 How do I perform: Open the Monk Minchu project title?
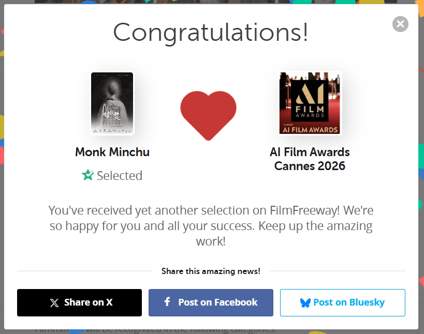(112, 152)
